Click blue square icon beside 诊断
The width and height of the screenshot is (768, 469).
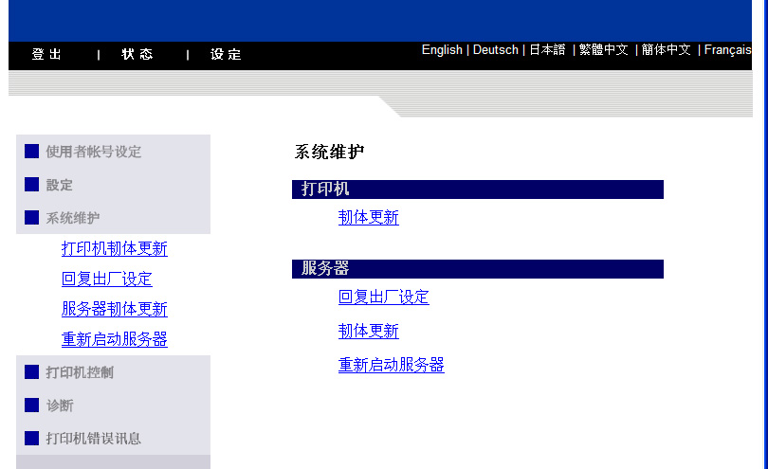tap(32, 406)
